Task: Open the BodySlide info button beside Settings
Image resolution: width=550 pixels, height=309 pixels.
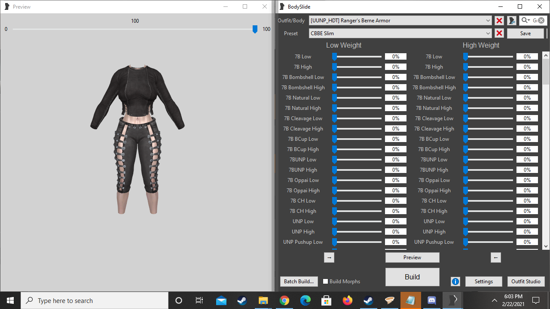Action: [455, 281]
